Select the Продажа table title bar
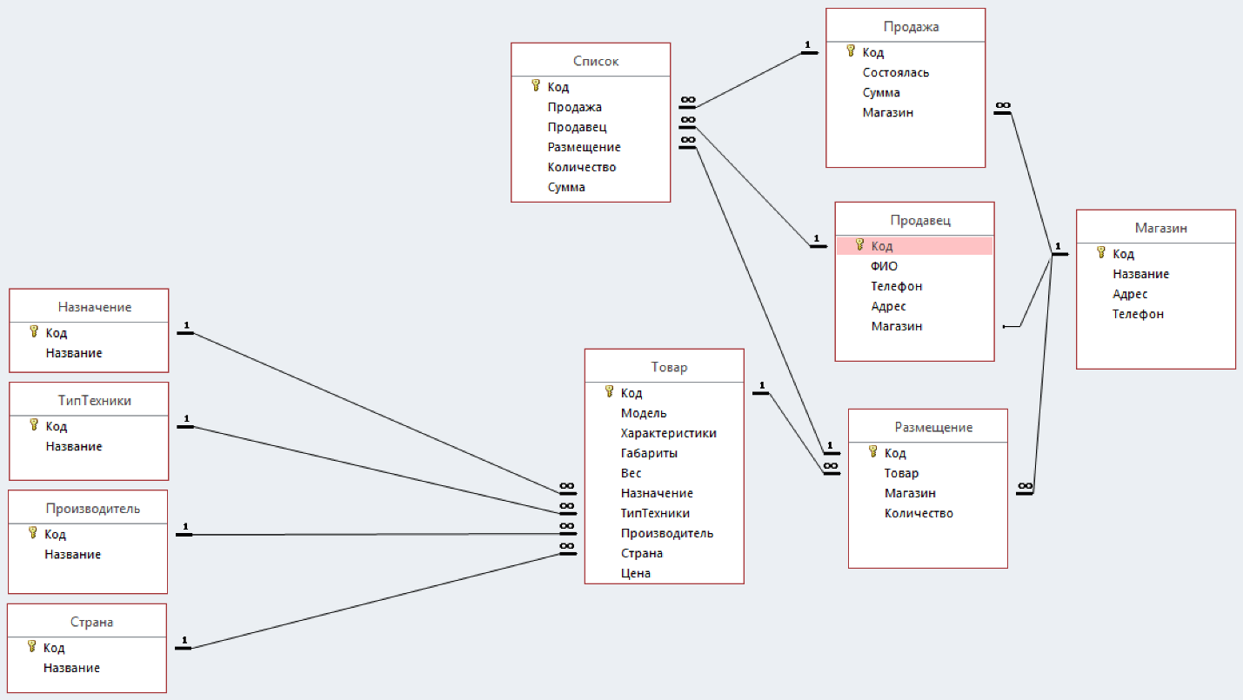Viewport: 1243px width, 700px height. point(906,26)
